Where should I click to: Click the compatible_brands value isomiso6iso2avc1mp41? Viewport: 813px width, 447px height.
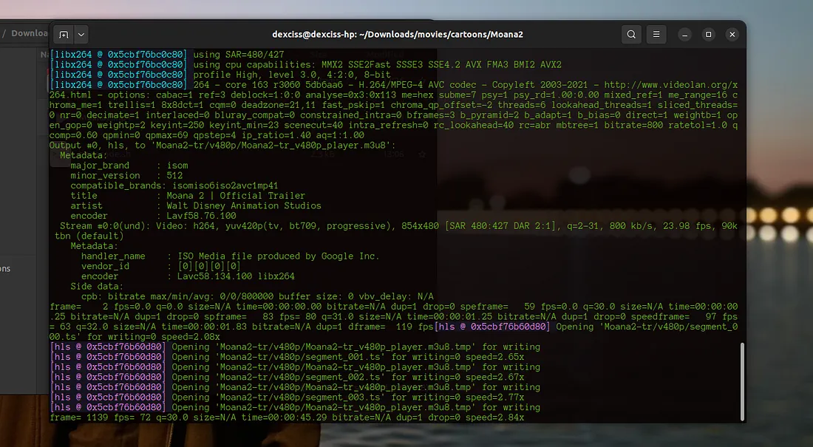pos(225,185)
